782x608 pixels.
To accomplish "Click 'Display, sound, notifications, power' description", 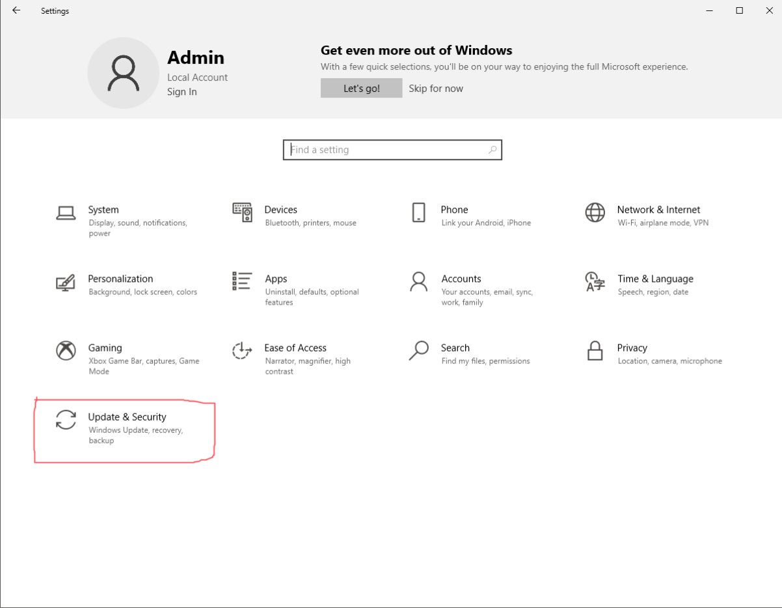I will click(x=138, y=228).
